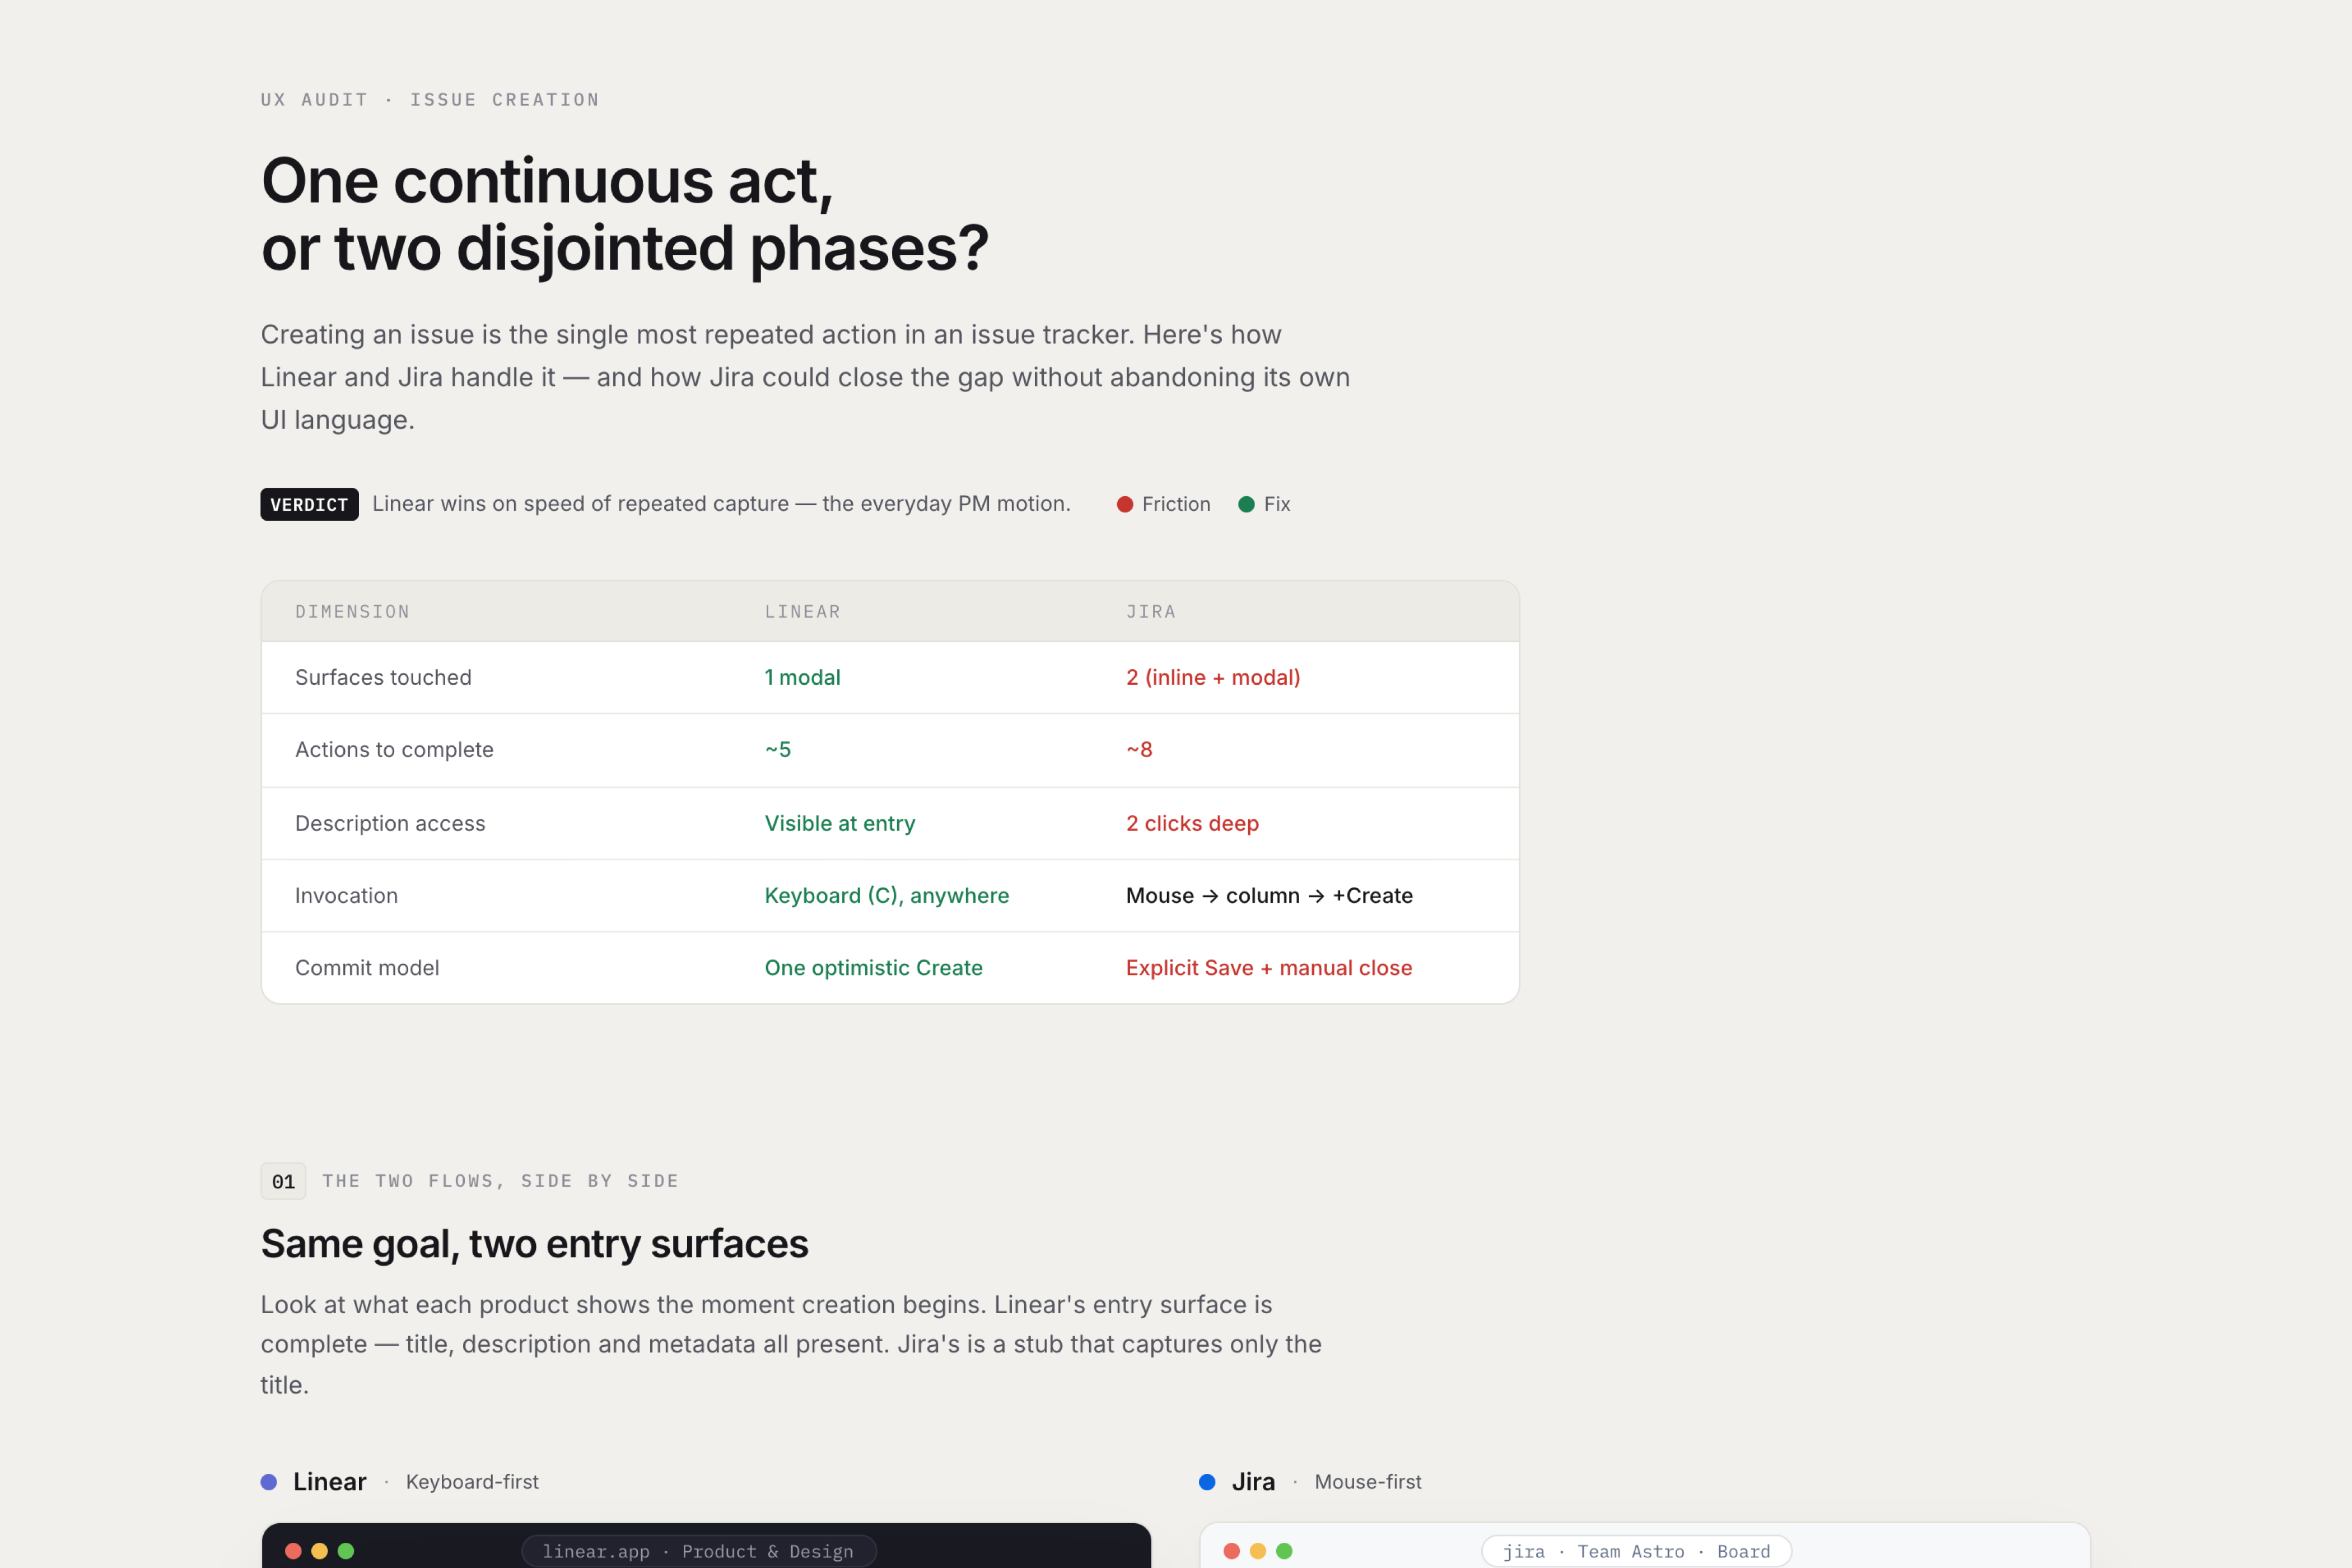Click the red Friction legend dot
This screenshot has height=1568, width=2352.
[x=1125, y=504]
